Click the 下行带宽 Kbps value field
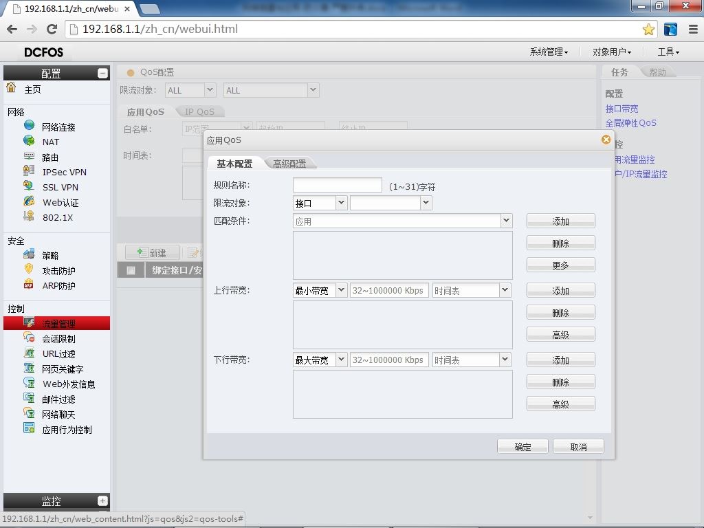704x528 pixels. coord(389,360)
